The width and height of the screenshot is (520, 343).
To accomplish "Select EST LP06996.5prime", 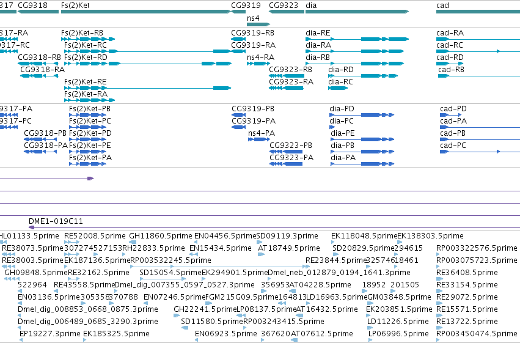I will click(x=398, y=334).
